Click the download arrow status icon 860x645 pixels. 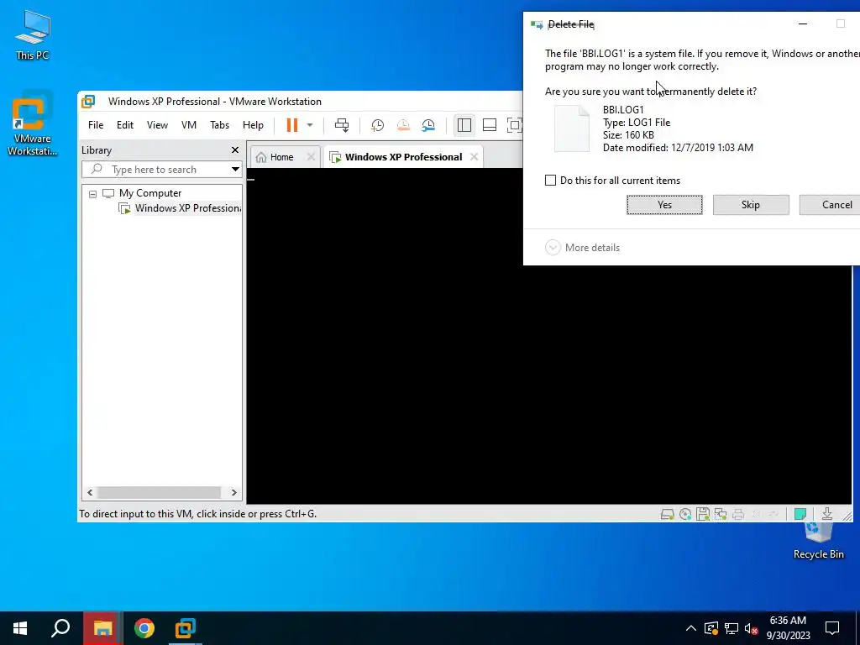827,514
